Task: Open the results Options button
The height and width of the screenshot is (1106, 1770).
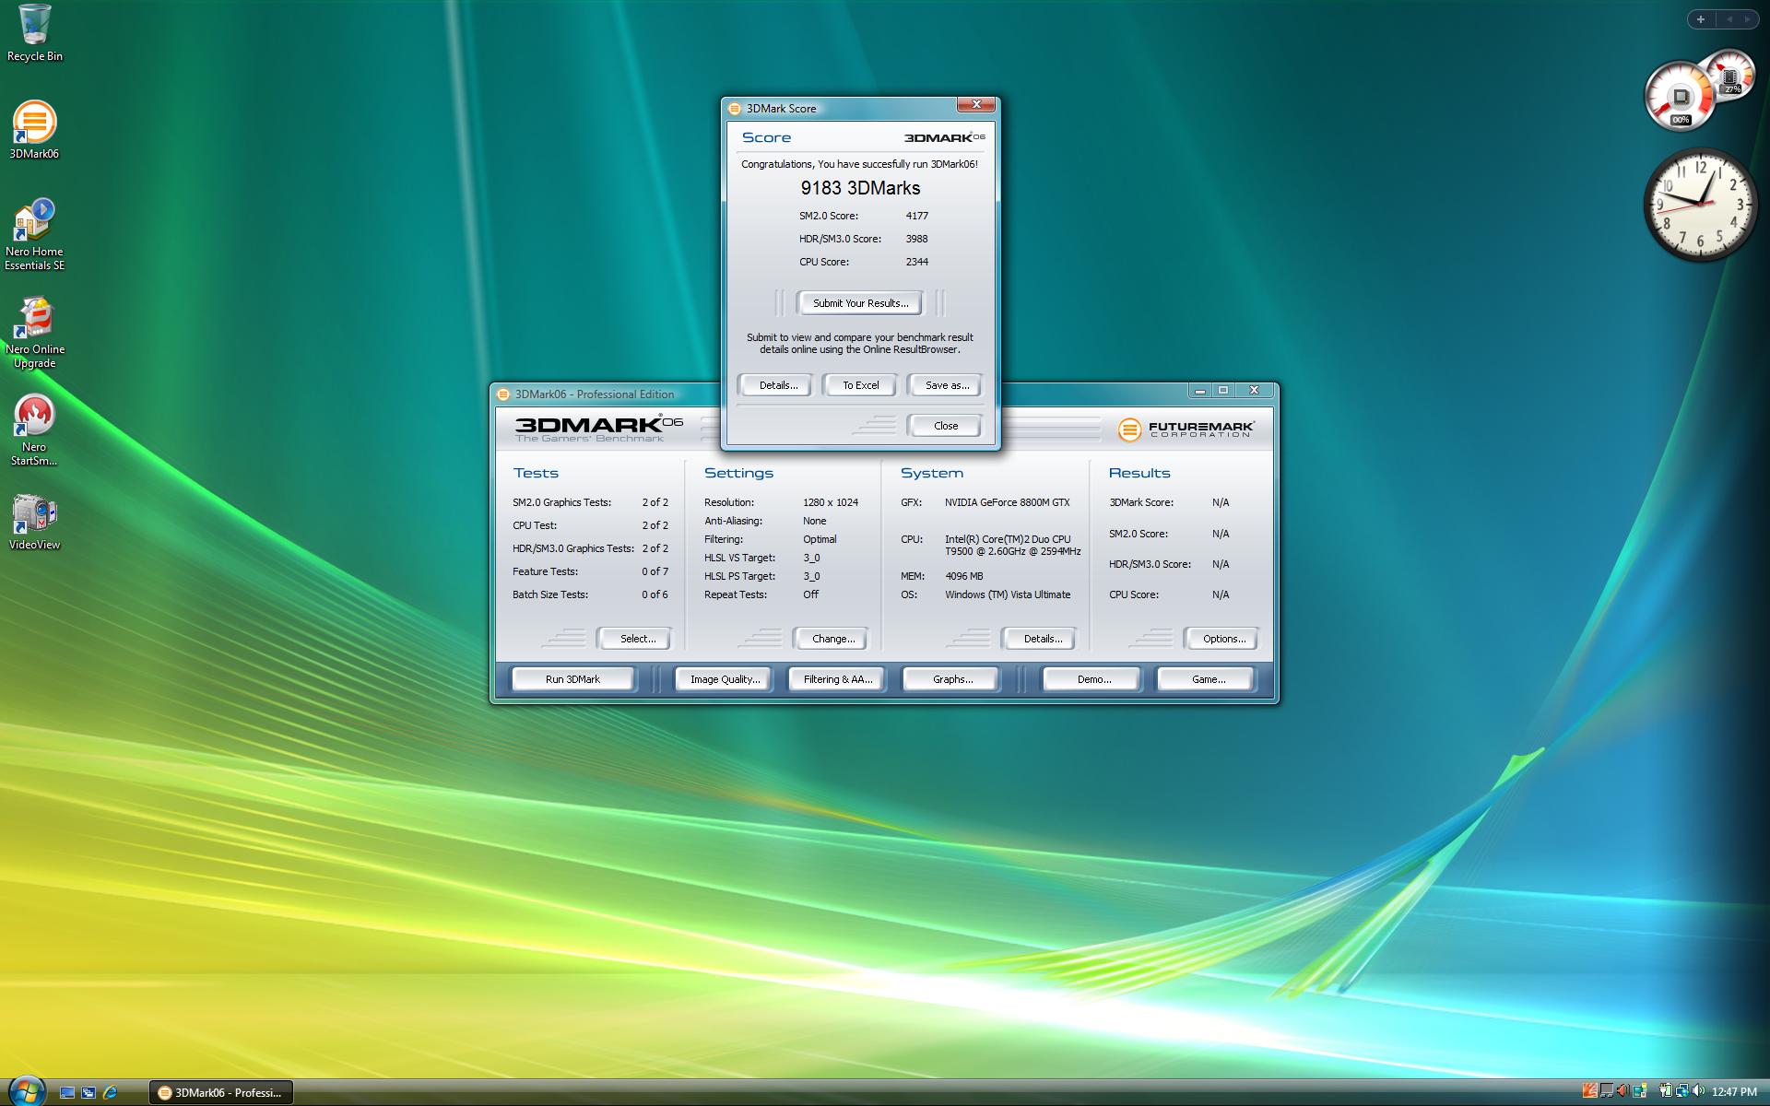Action: click(1223, 639)
